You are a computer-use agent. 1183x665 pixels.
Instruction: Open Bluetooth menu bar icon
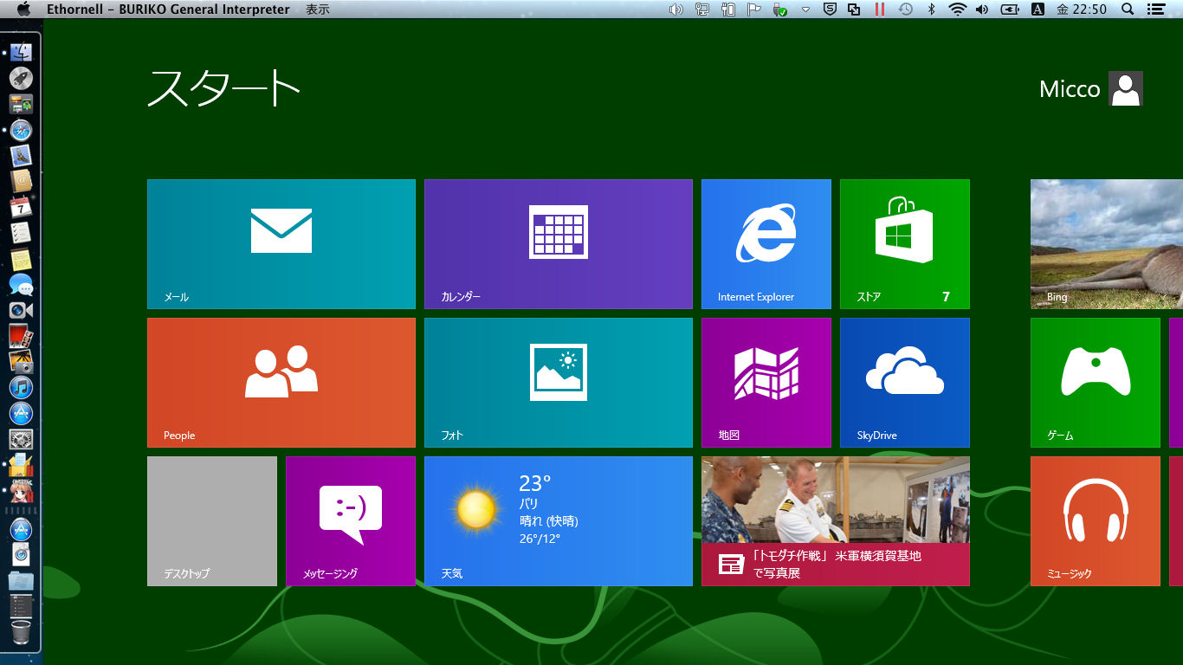pyautogui.click(x=932, y=9)
